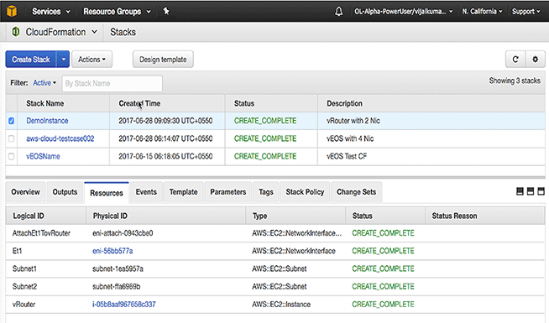Uncheck the DemoInstance stack checkbox
Viewport: 549px width, 323px height.
click(12, 121)
